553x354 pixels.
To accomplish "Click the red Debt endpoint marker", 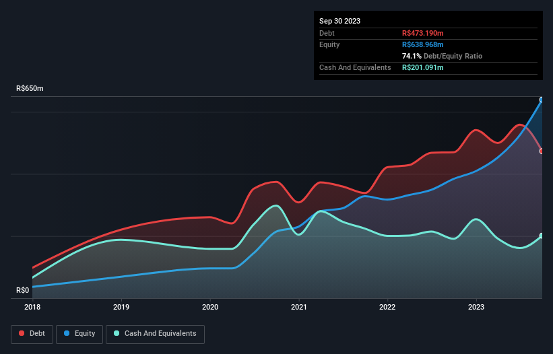I will [x=542, y=151].
